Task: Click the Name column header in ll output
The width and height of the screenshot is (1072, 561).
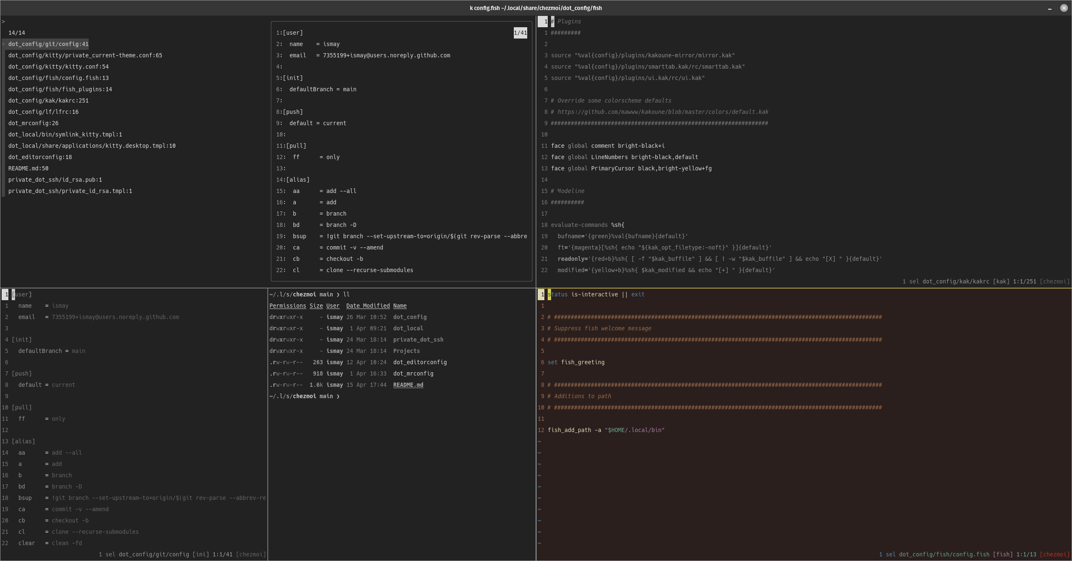Action: click(x=400, y=306)
